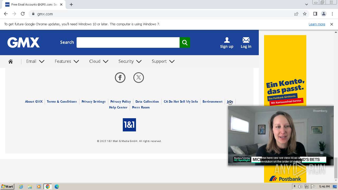The image size is (338, 190).
Task: Expand the Features menu
Action: (x=67, y=61)
